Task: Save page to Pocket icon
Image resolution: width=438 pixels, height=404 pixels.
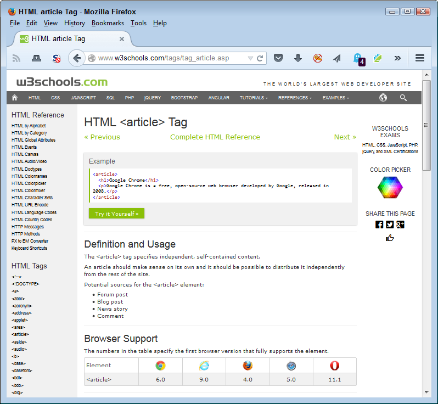Action: (278, 58)
